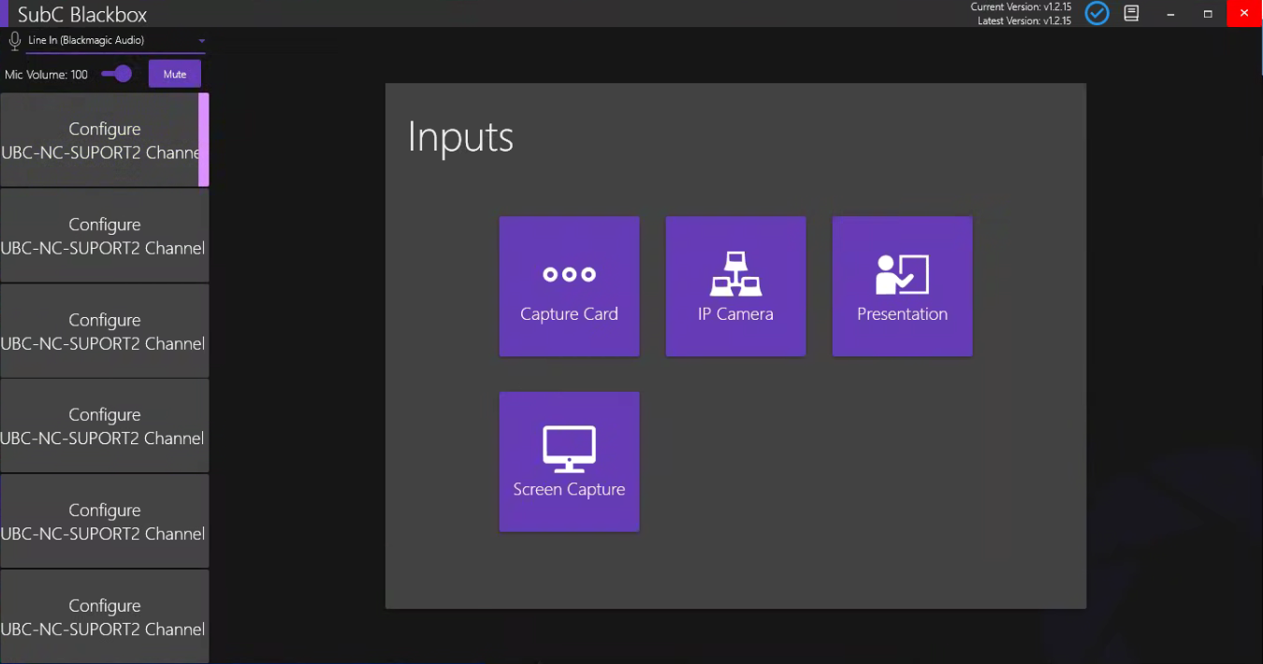Minimize the SubC Blackbox window

1171,13
